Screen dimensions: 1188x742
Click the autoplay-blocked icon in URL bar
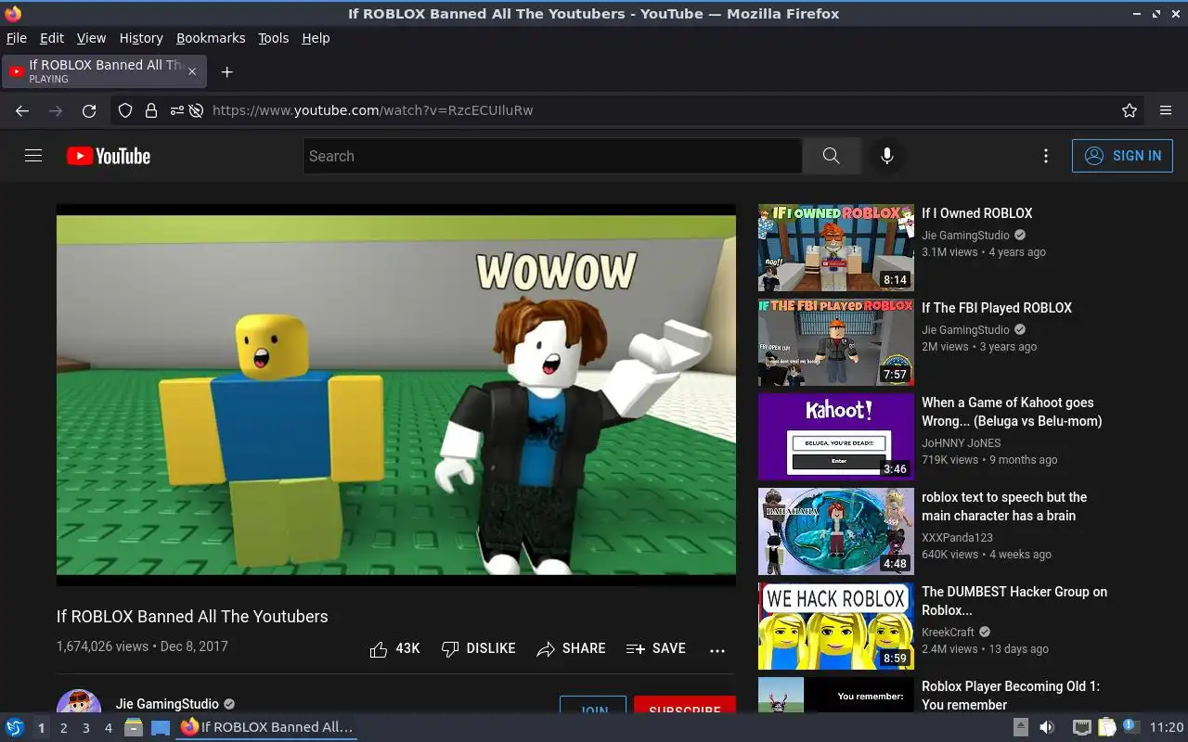196,110
